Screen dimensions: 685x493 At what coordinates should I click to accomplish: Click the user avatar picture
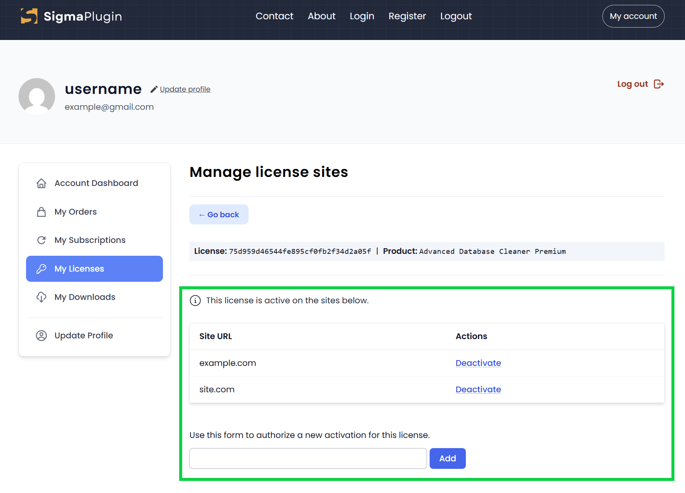tap(37, 97)
